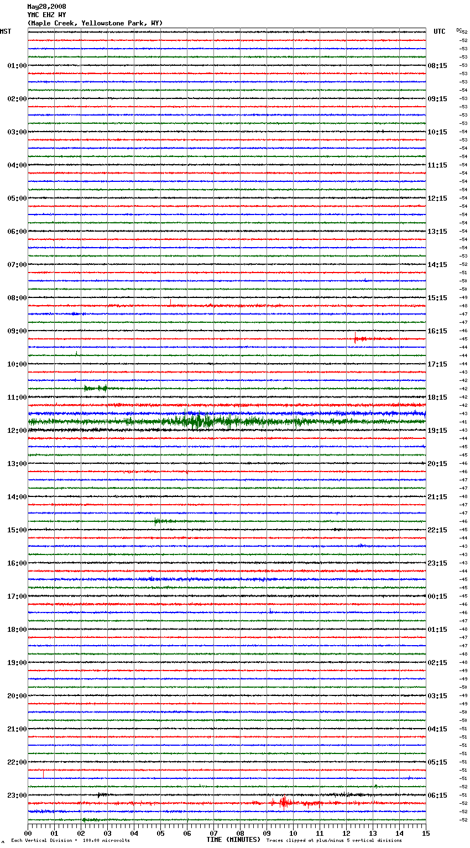Click the '05:00' MST hour label
The image size is (470, 848).
tap(17, 198)
